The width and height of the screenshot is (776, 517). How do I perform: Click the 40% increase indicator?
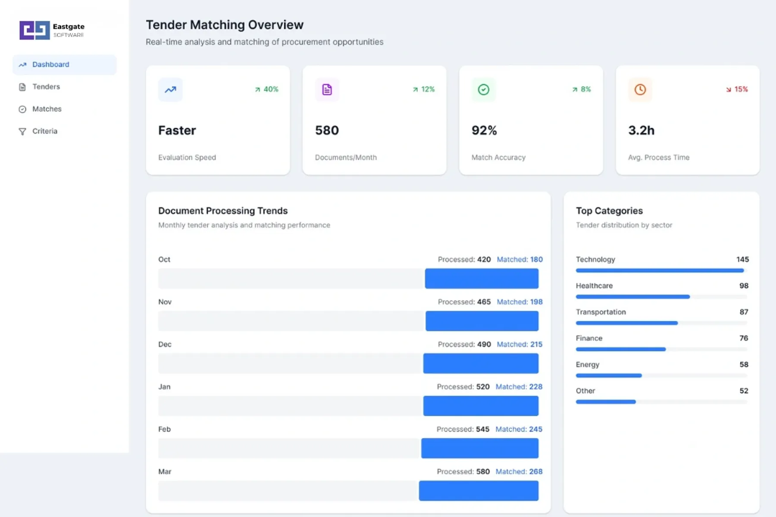click(266, 89)
